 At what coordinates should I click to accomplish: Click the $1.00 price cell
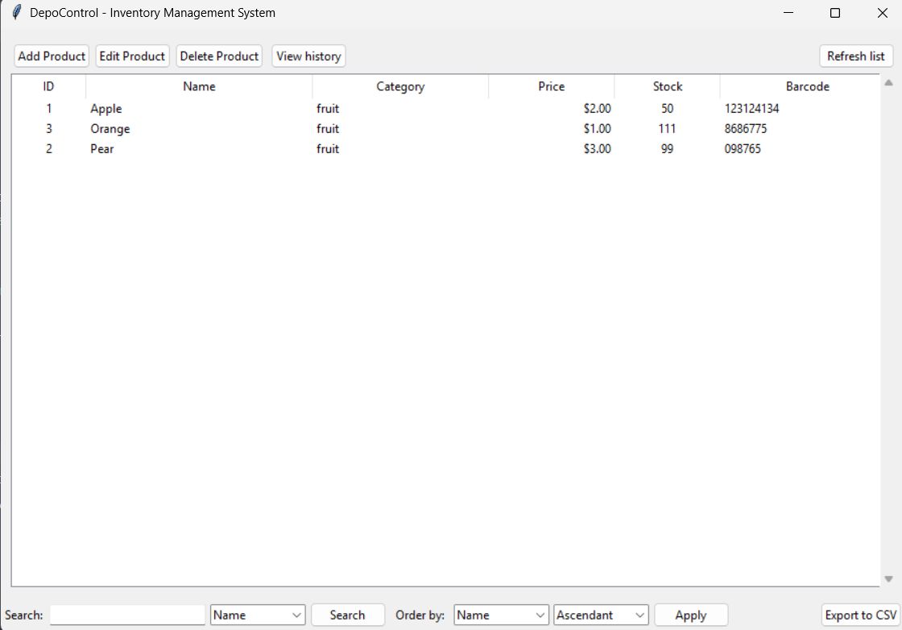[x=597, y=128]
